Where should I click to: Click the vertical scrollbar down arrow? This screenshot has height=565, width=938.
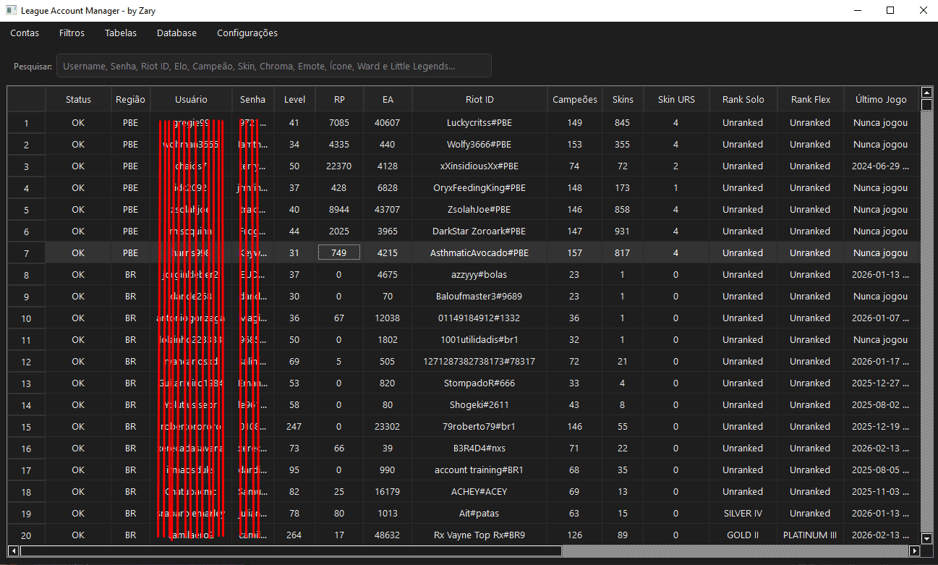[x=926, y=538]
